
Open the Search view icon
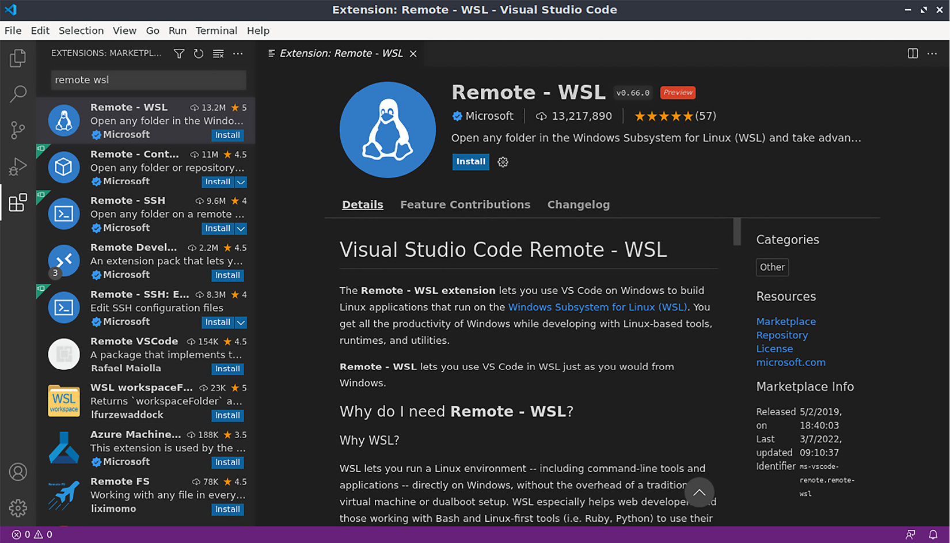click(x=18, y=94)
